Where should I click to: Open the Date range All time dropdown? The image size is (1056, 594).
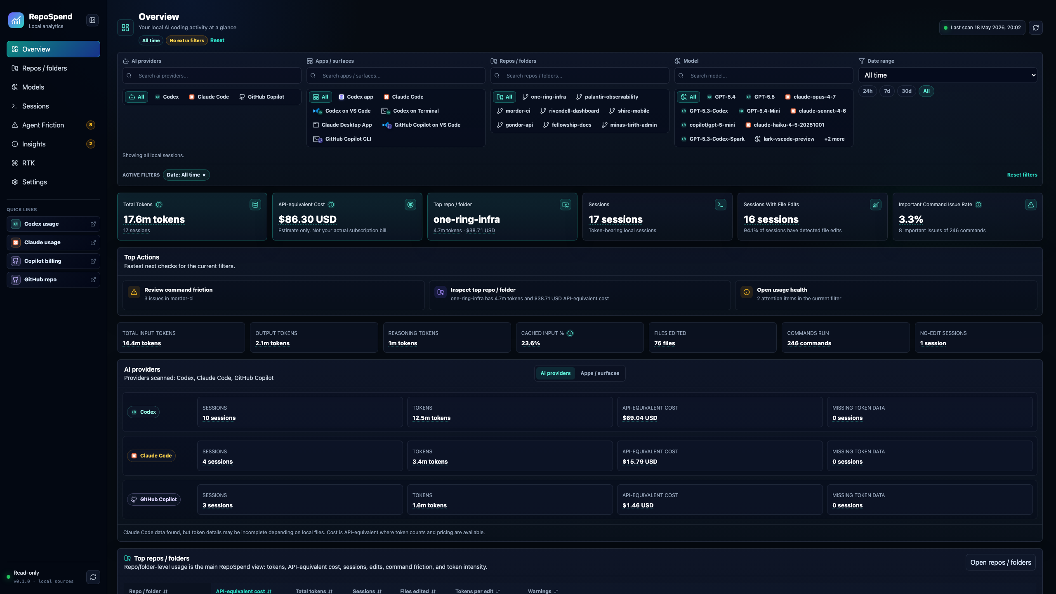(948, 75)
